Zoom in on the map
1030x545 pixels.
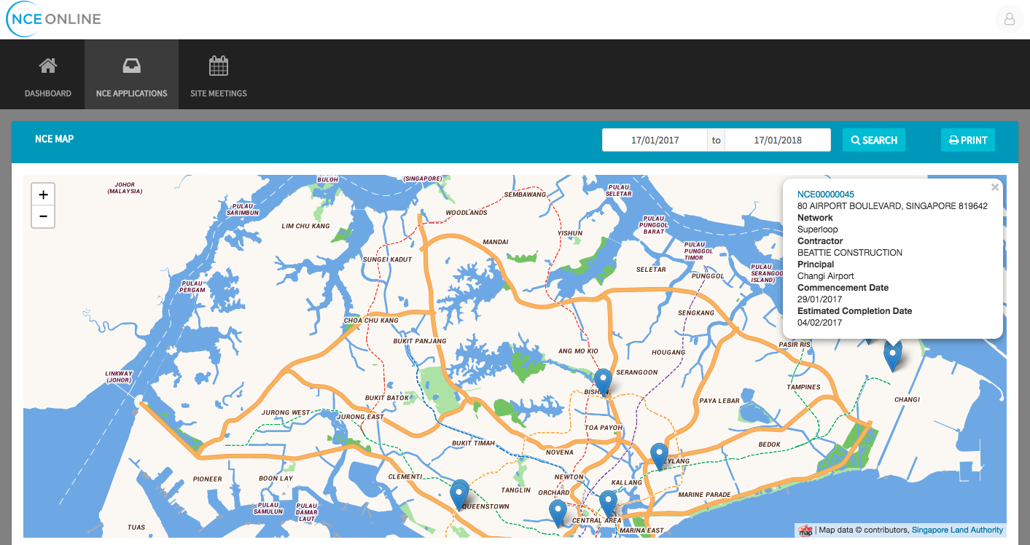[x=43, y=195]
